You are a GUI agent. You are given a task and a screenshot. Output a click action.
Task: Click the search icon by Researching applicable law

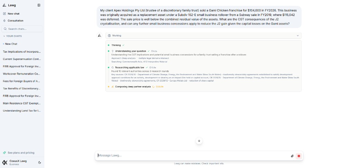tap(113, 68)
